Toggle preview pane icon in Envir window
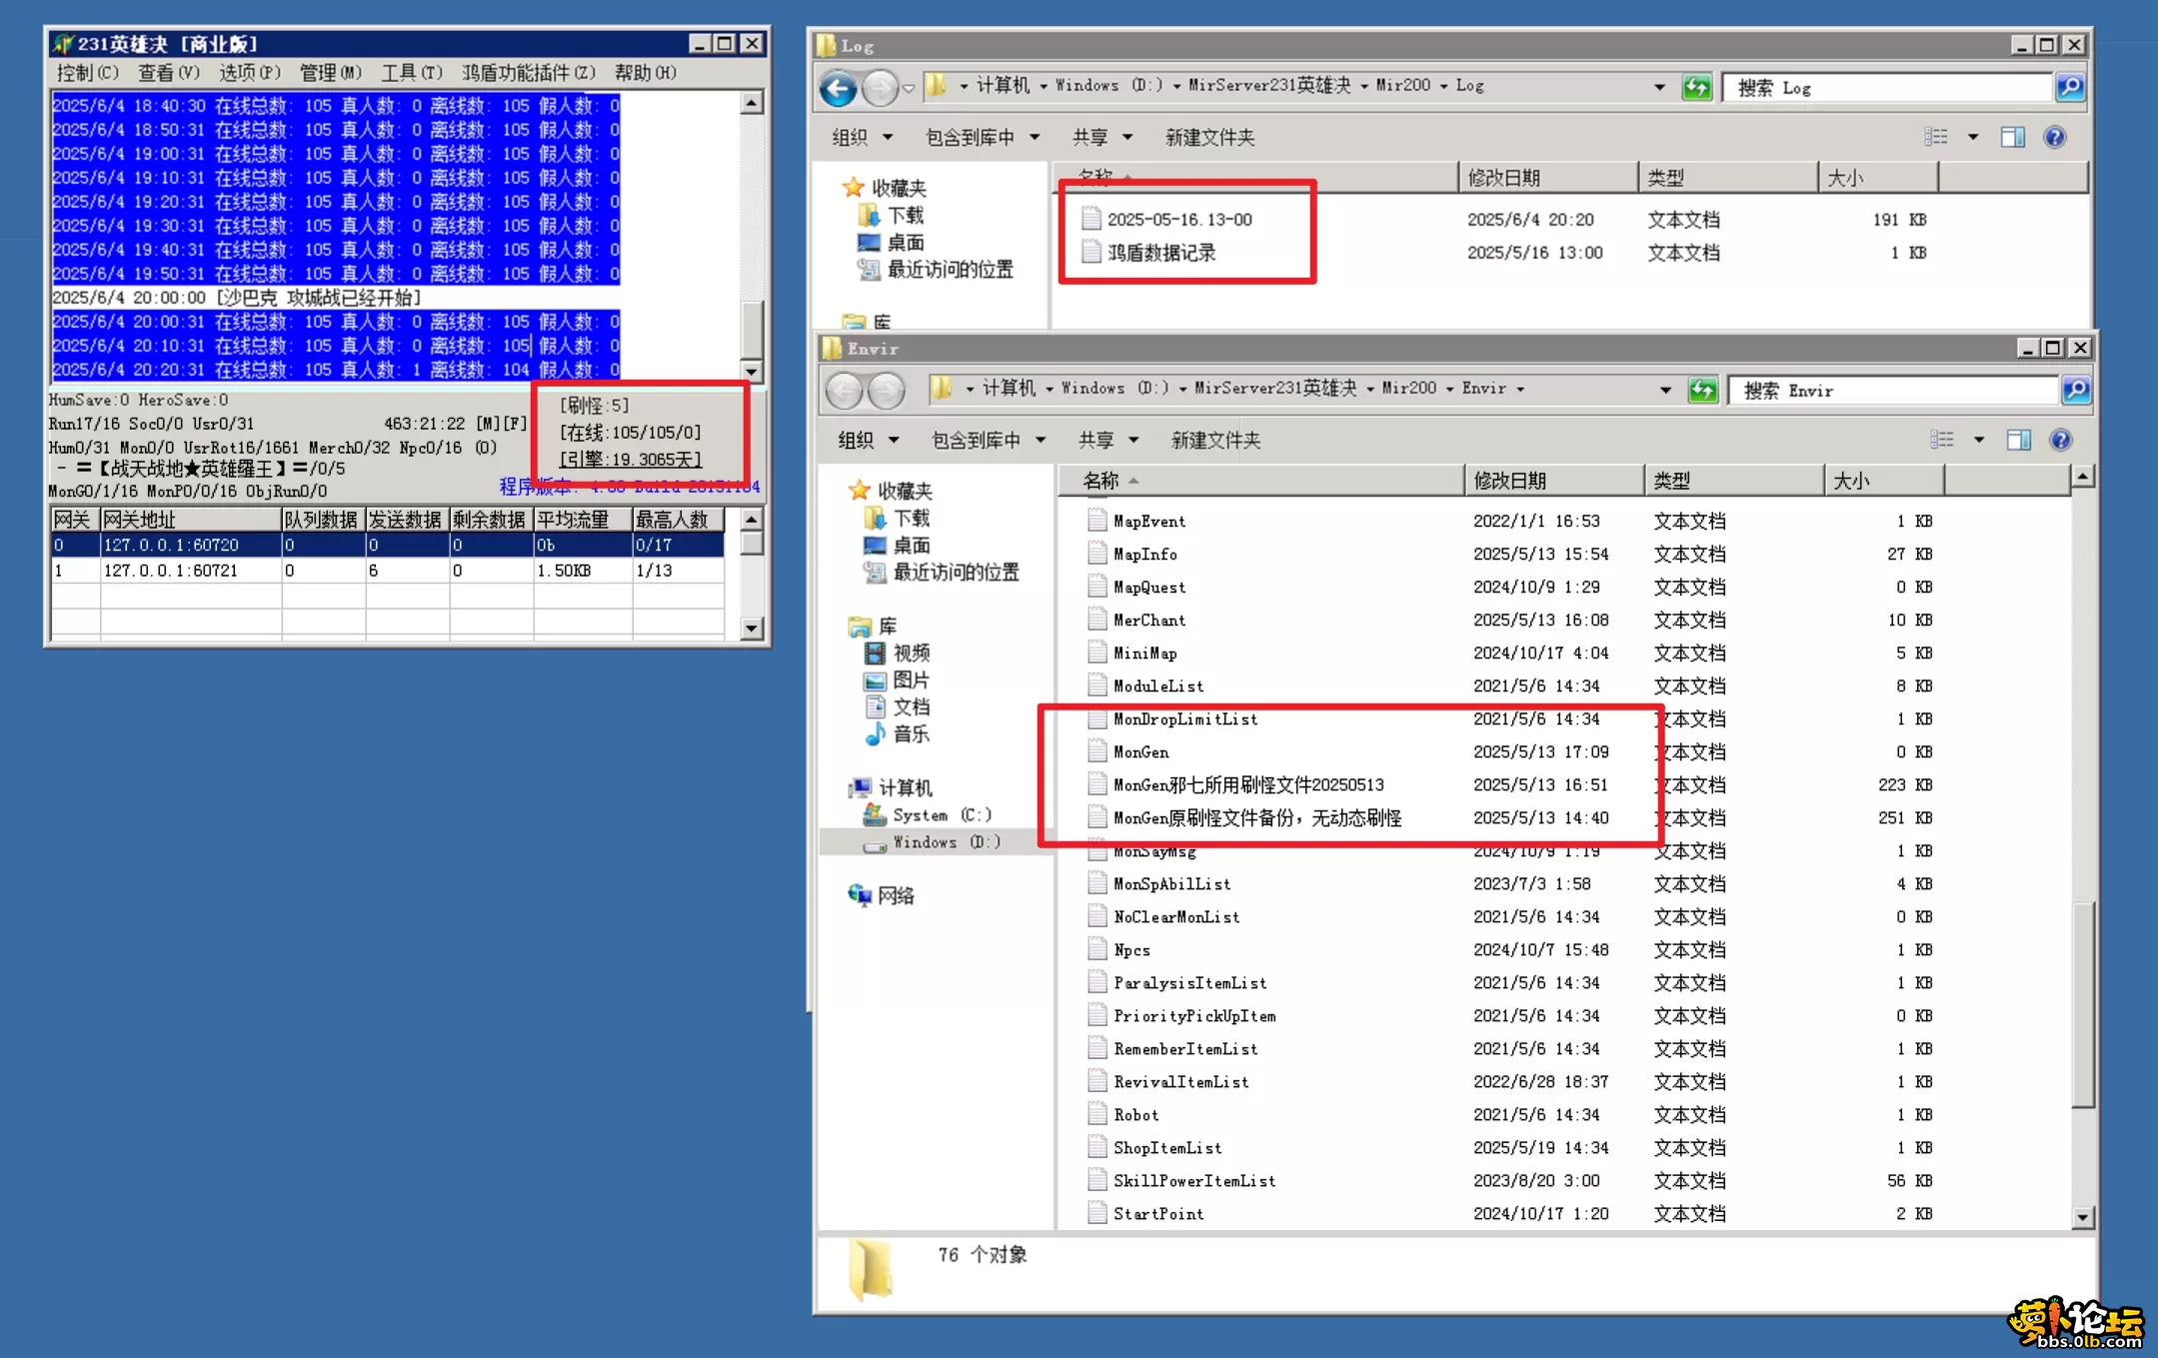Viewport: 2158px width, 1358px height. click(2018, 440)
